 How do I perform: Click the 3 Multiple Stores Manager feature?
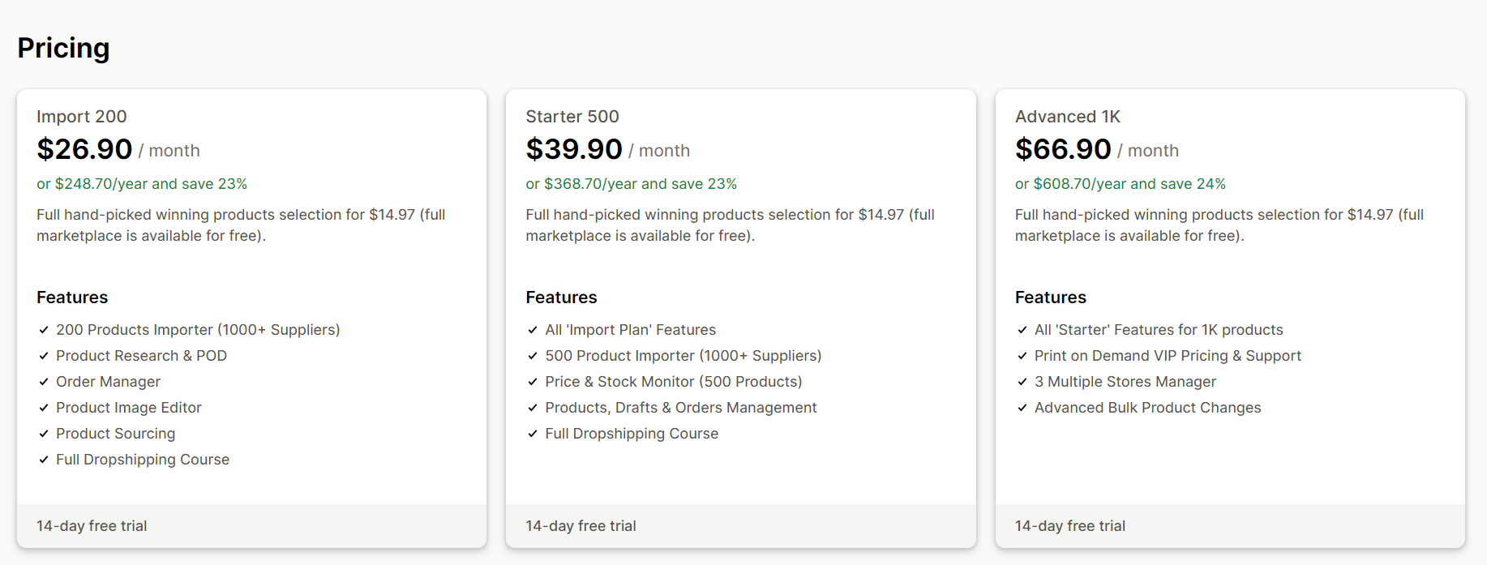point(1125,382)
